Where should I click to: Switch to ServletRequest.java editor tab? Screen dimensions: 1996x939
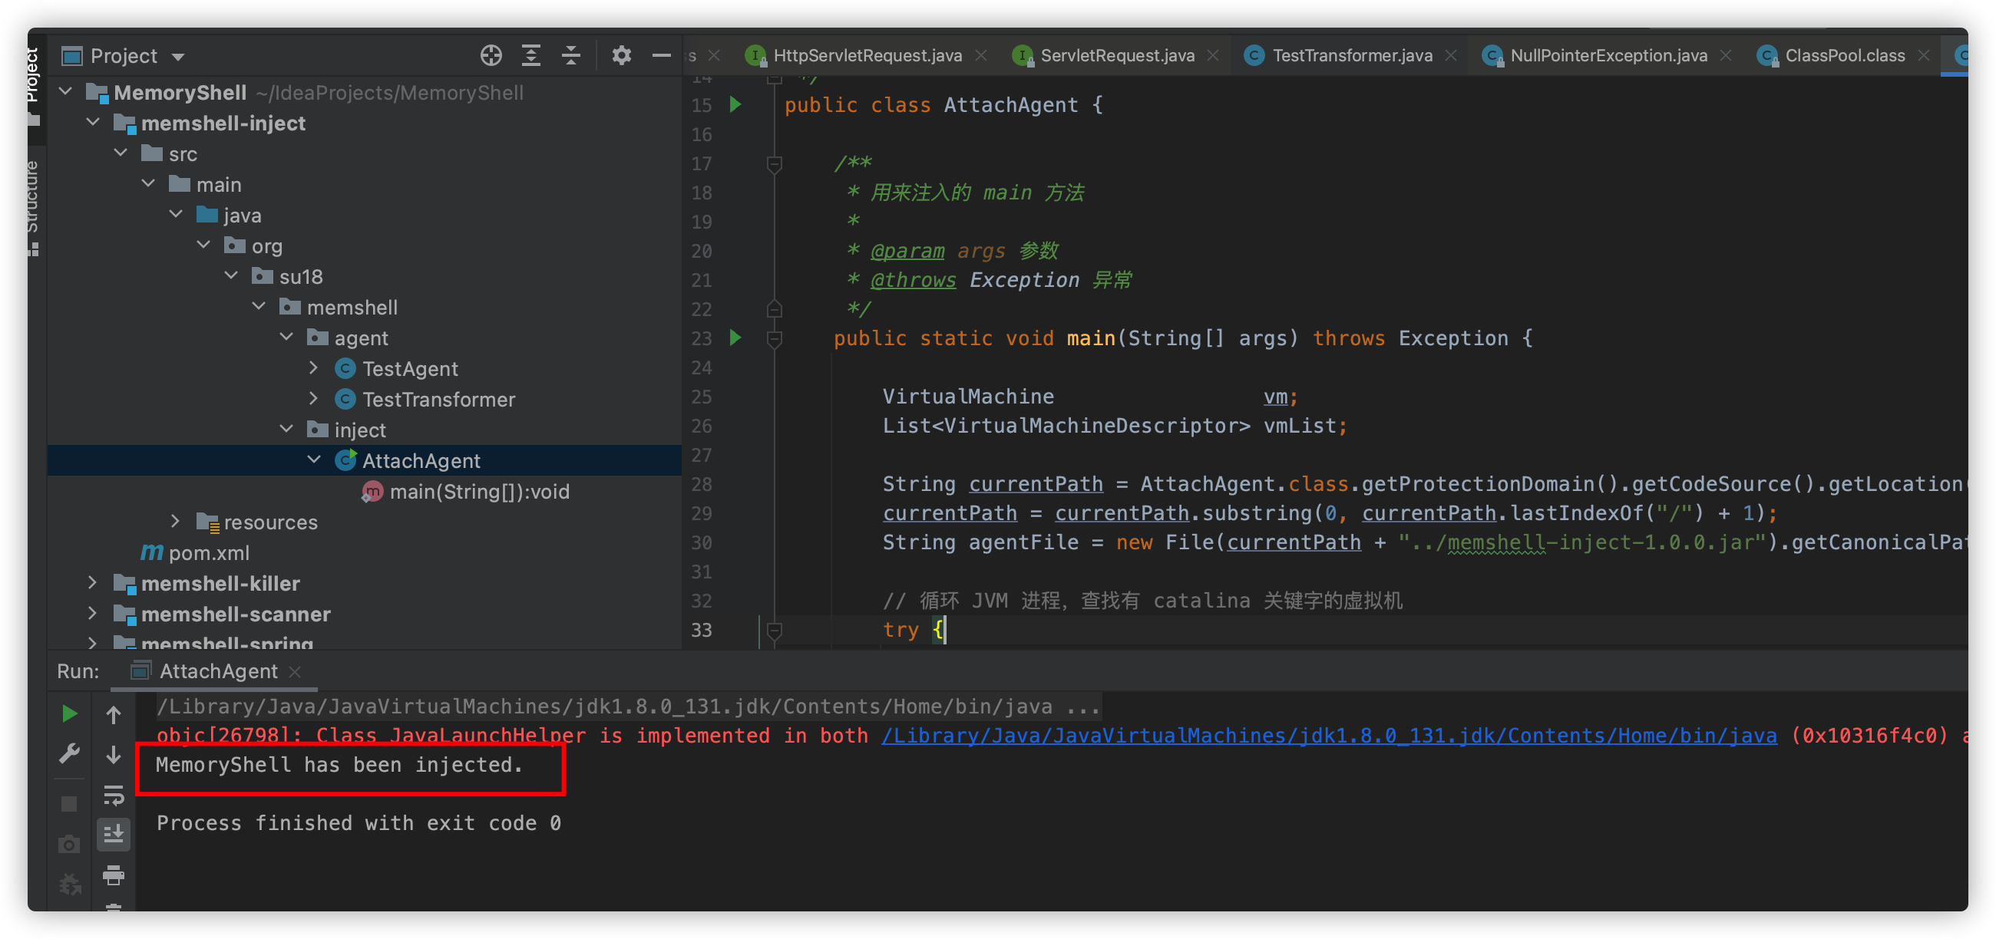(1116, 56)
